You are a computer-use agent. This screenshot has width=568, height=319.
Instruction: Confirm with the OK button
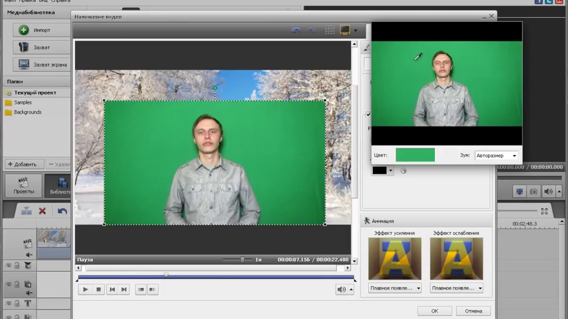(434, 311)
